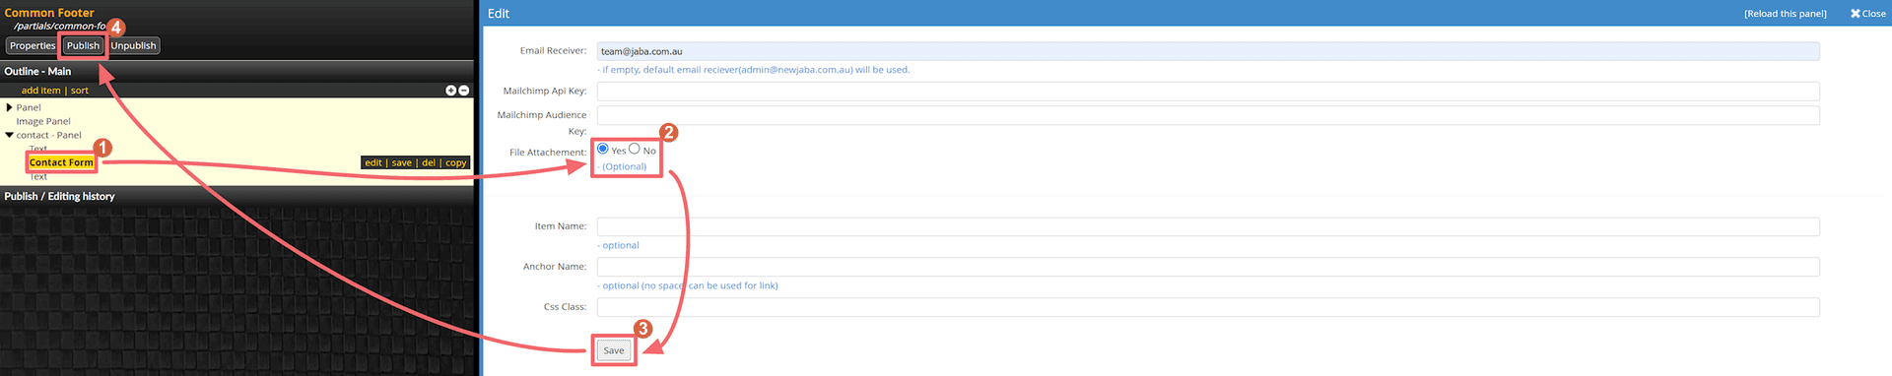Viewport: 1892px width, 376px height.
Task: Select No for File Attachement
Action: 635,149
